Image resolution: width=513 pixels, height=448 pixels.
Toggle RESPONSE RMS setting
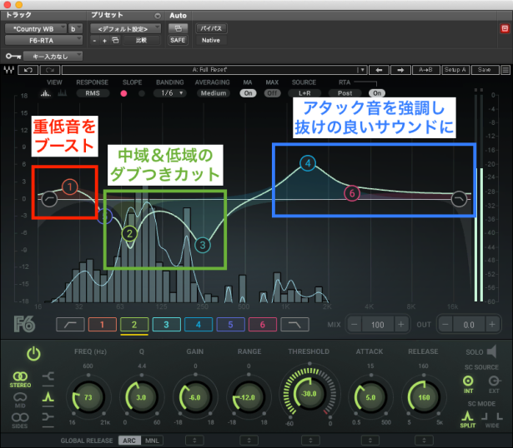pos(93,93)
